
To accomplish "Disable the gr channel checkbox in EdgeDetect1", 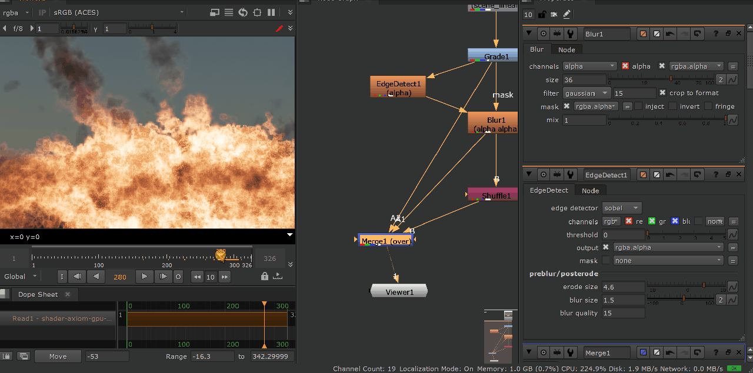I will (652, 221).
